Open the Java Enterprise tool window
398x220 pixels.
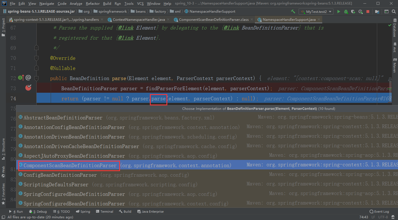[151, 212]
